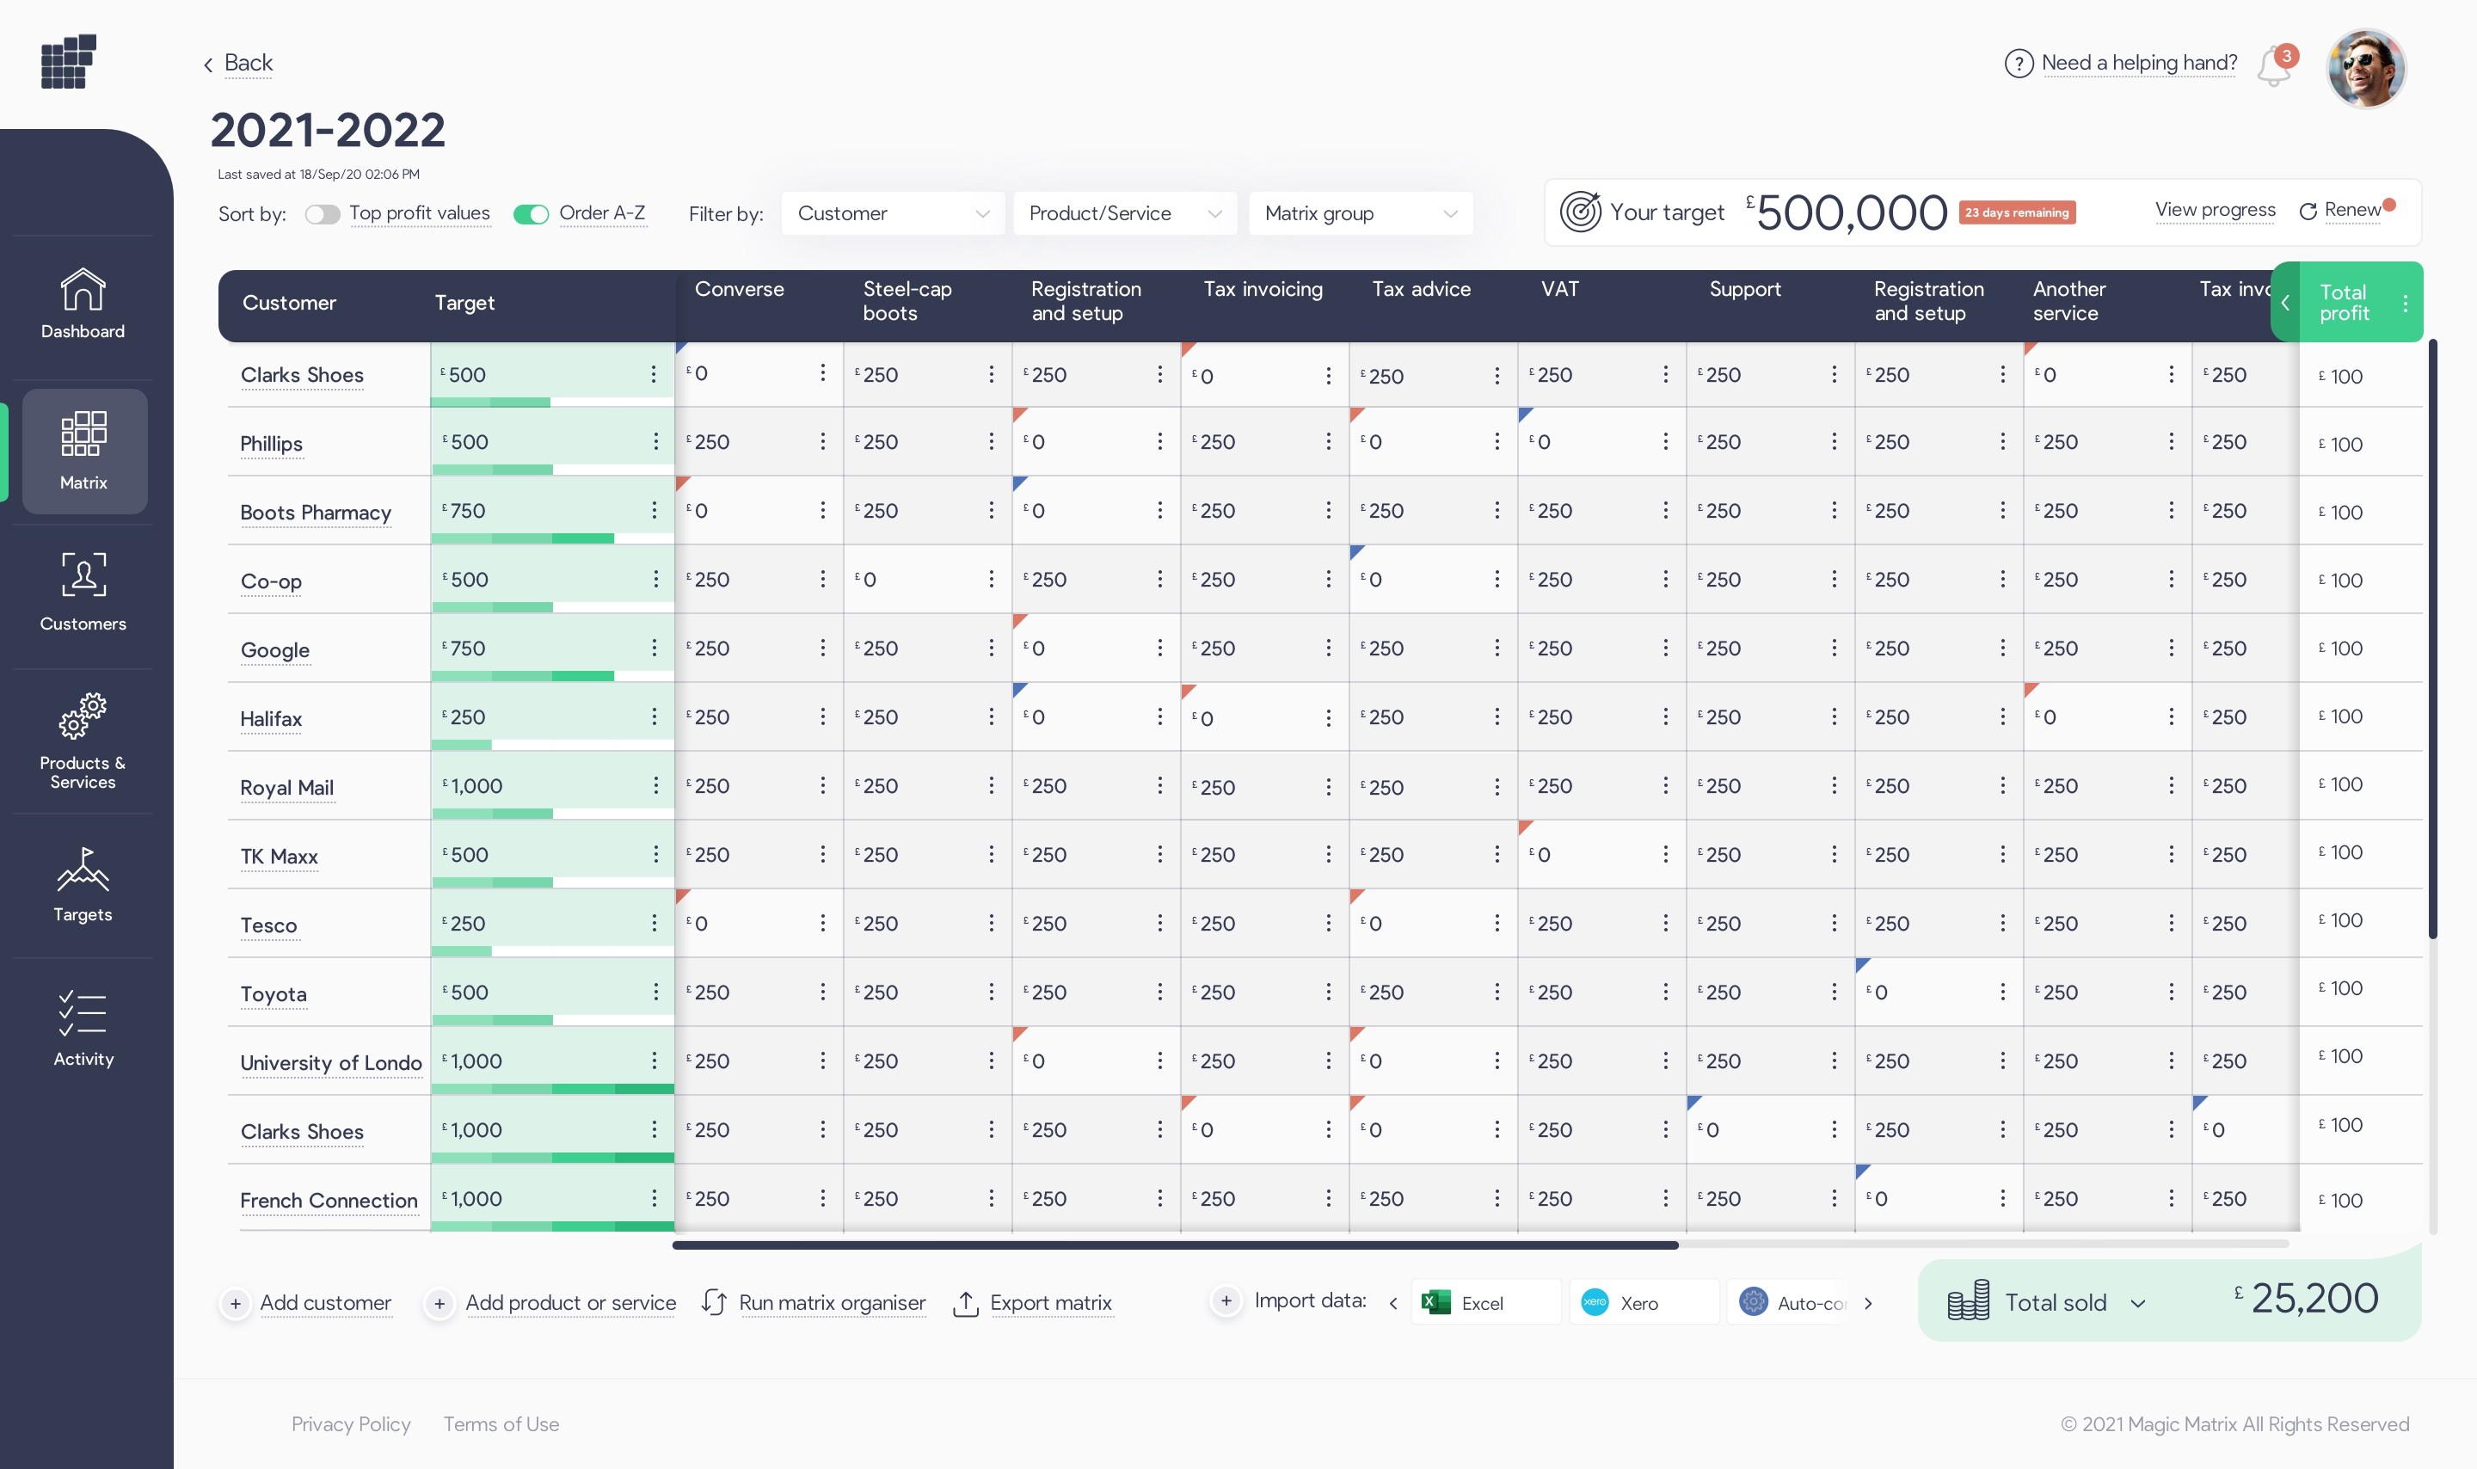The width and height of the screenshot is (2477, 1469).
Task: Click the user profile avatar
Action: click(x=2365, y=67)
